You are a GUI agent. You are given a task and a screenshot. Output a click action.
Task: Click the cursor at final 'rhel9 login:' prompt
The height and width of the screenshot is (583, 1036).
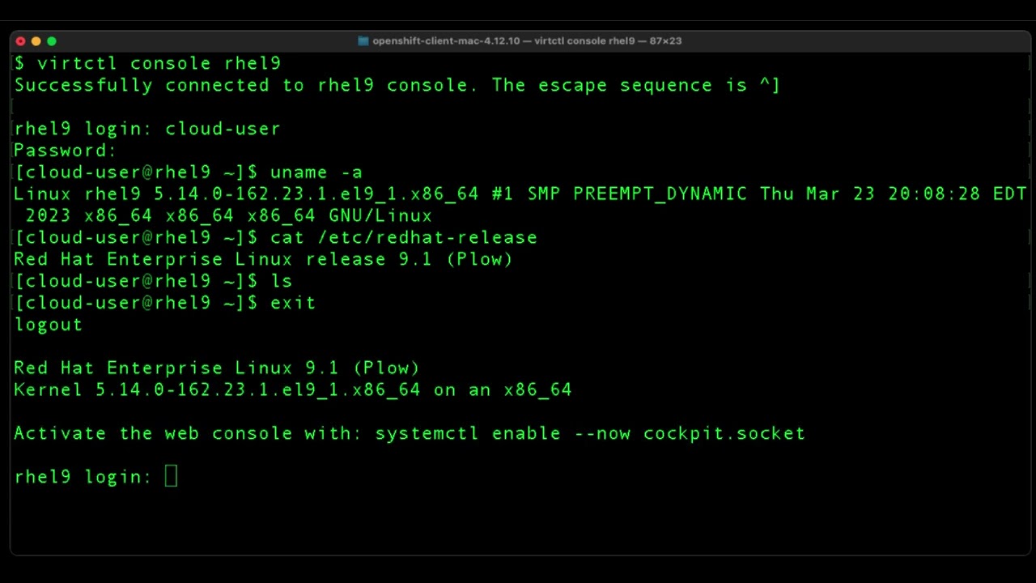click(171, 476)
